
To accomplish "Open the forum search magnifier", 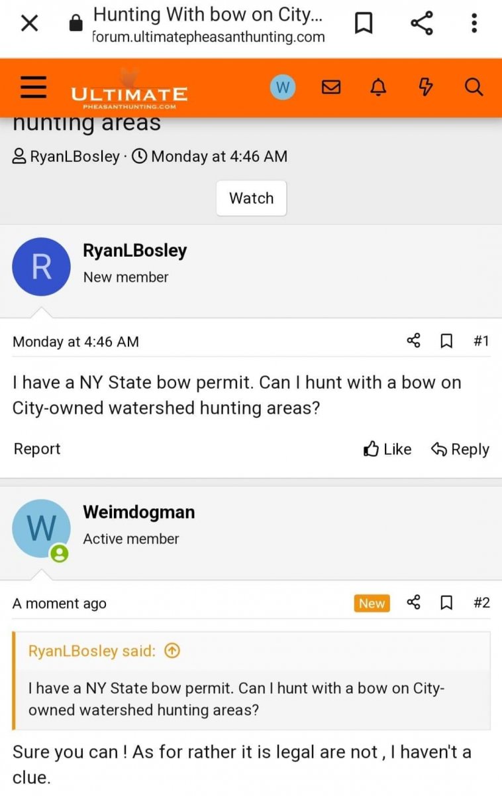I will tap(474, 87).
